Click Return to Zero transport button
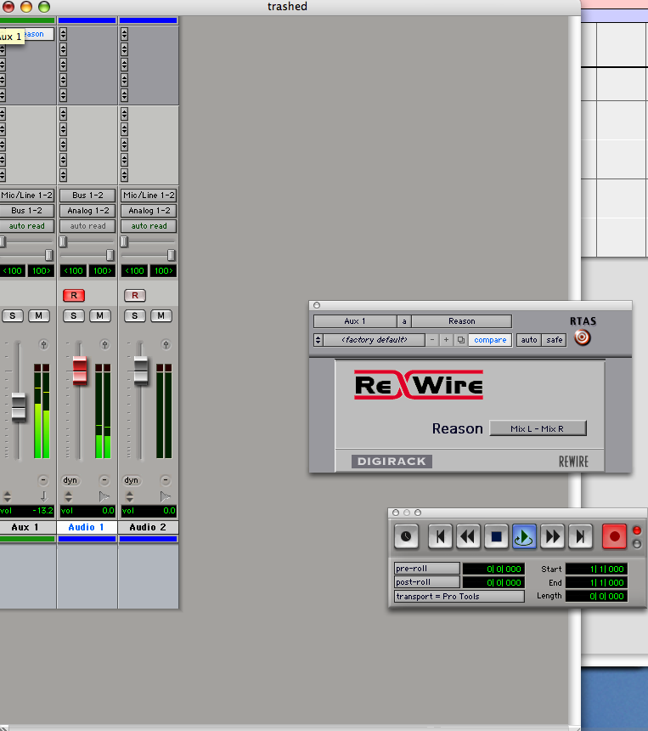The width and height of the screenshot is (648, 731). tap(439, 536)
